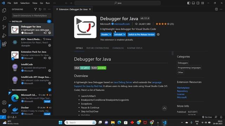Open the extension settings gear beside Pre-Release button
225x126 pixels.
click(158, 34)
